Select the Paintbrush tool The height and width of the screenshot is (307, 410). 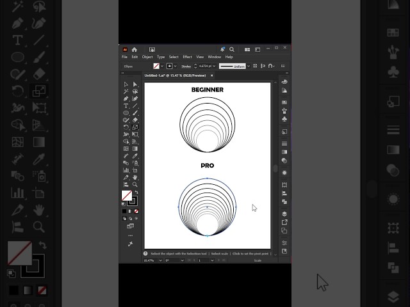point(135,113)
